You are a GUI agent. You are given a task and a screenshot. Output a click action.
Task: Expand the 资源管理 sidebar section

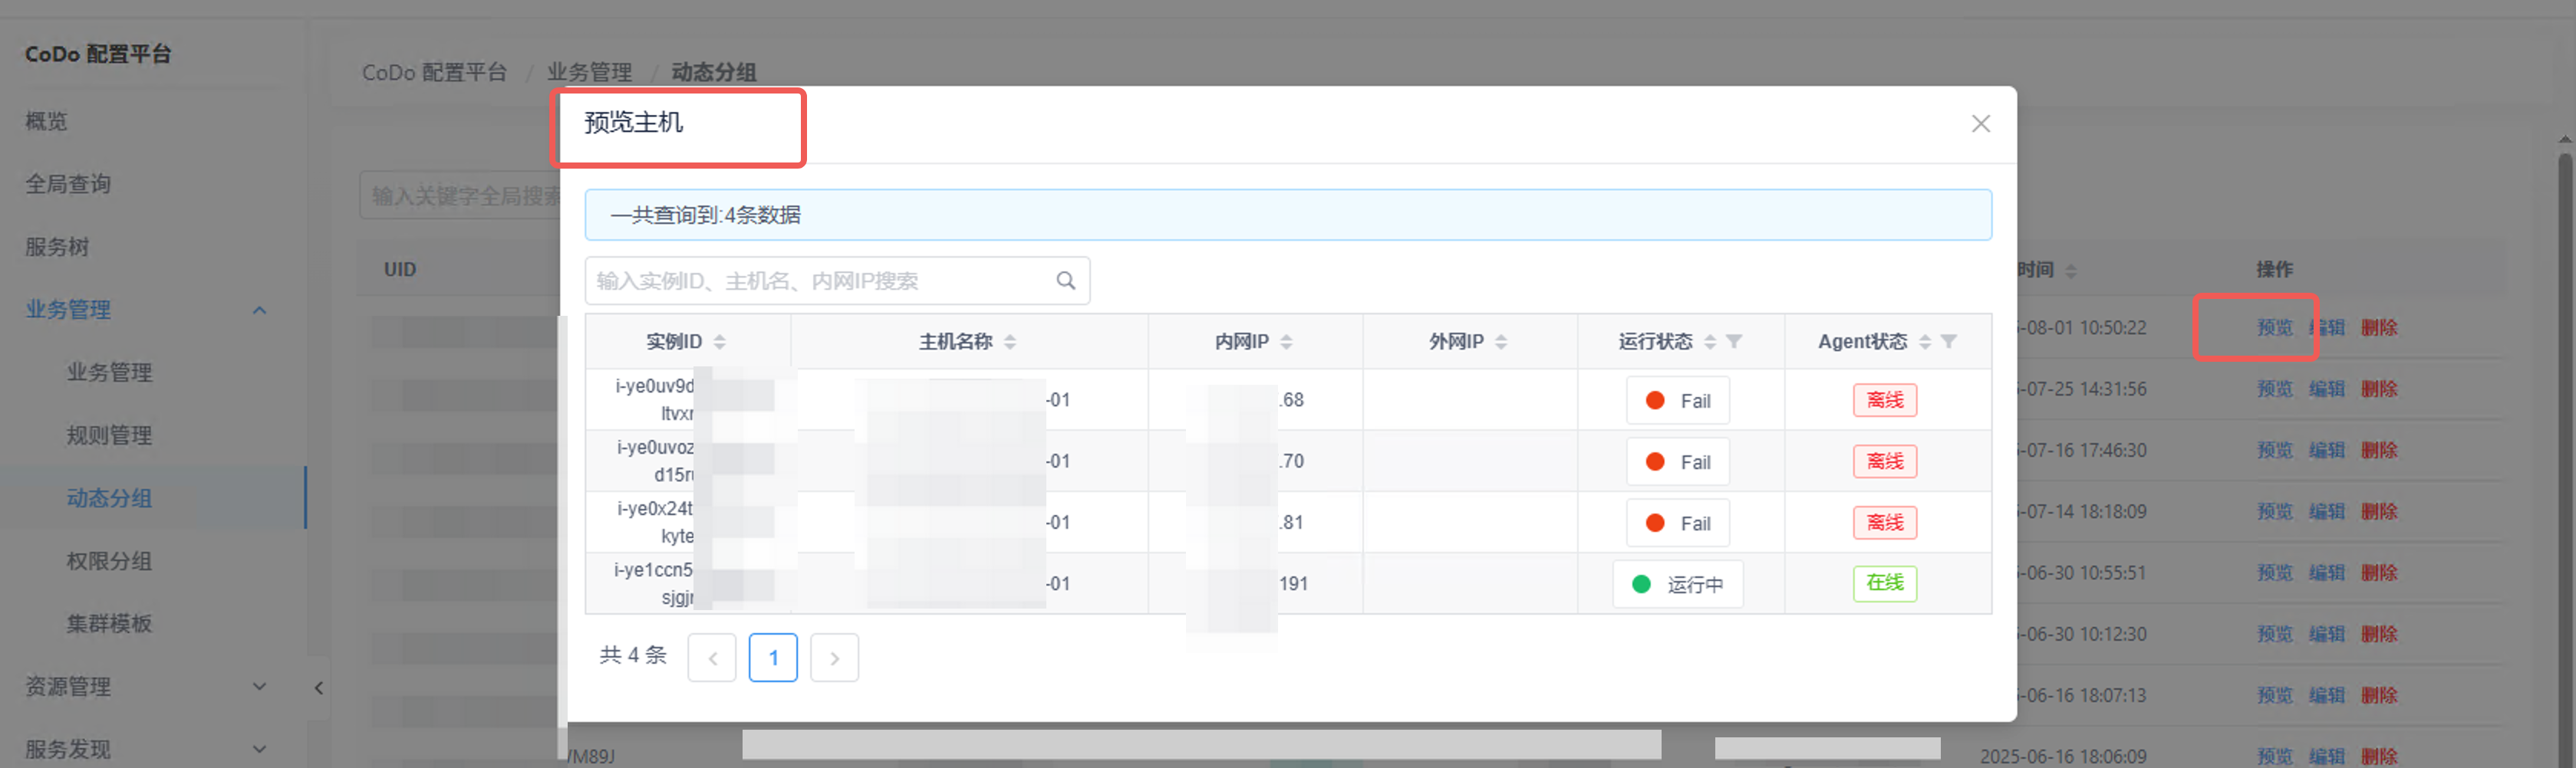click(259, 686)
